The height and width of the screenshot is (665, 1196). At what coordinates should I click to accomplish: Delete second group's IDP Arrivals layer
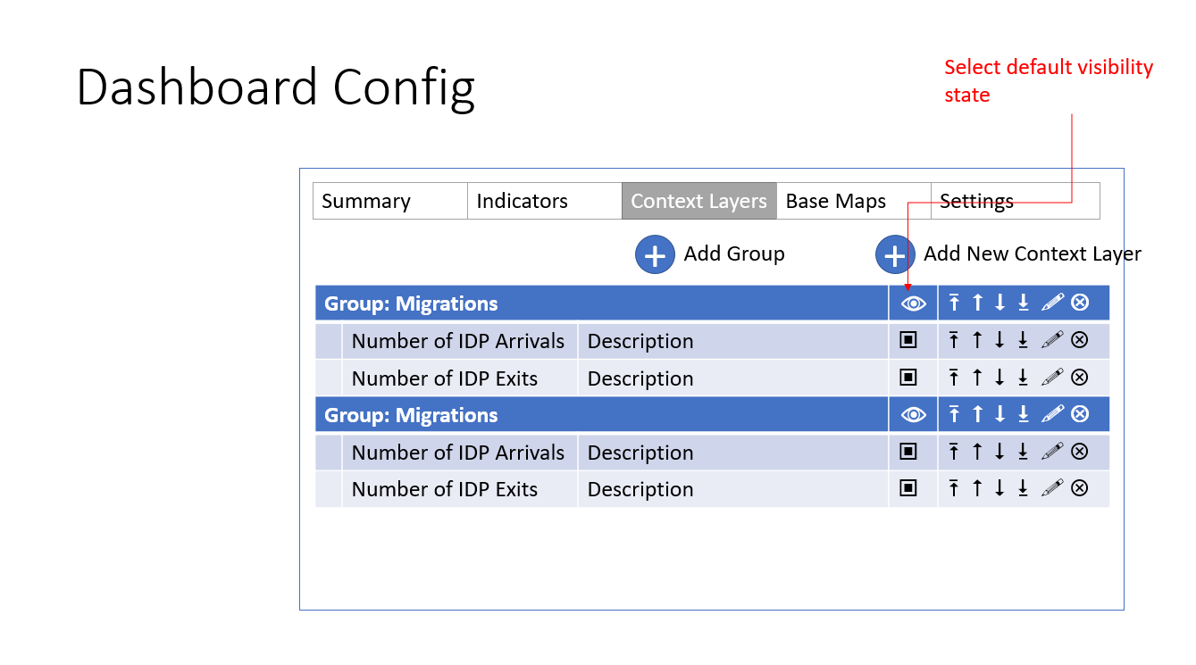[1080, 452]
